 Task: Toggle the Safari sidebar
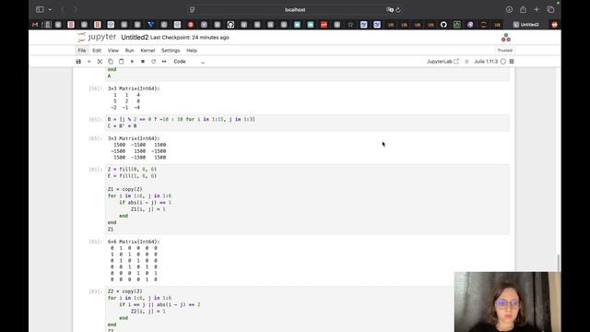[x=40, y=9]
